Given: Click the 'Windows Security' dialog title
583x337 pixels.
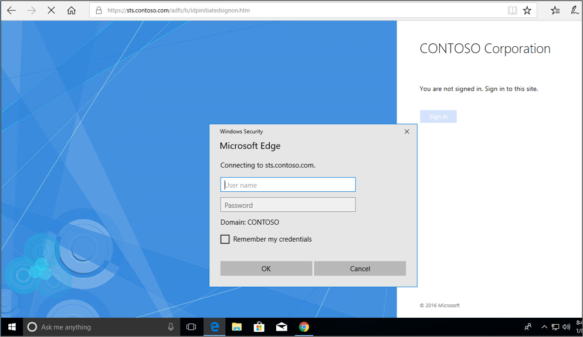Looking at the screenshot, I should click(241, 132).
